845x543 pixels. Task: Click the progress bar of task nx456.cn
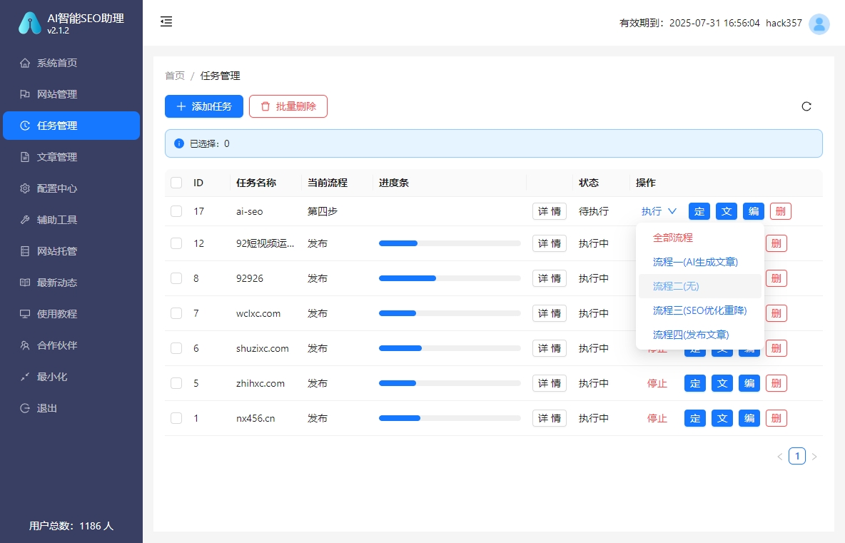[450, 418]
